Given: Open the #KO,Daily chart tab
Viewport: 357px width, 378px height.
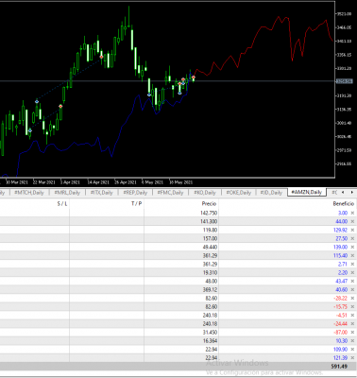Looking at the screenshot, I should (x=205, y=193).
